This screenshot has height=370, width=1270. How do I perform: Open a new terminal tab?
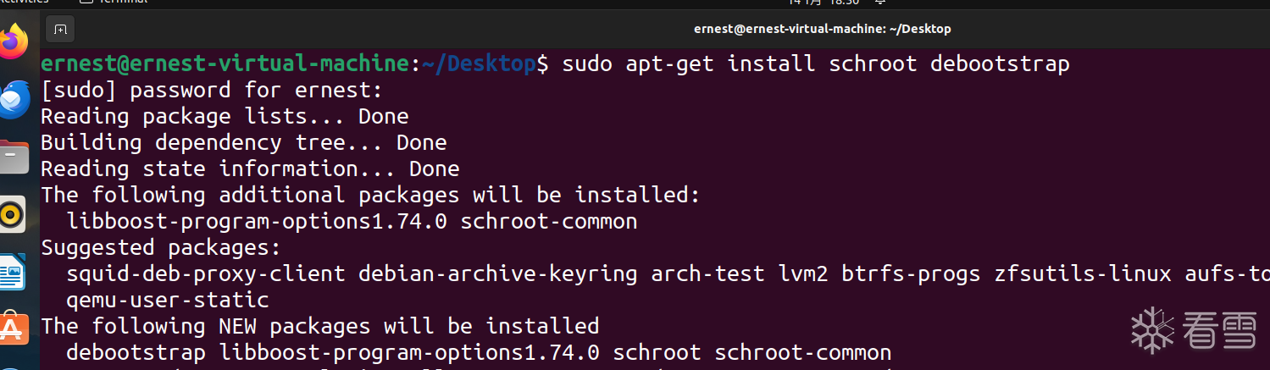[x=60, y=29]
